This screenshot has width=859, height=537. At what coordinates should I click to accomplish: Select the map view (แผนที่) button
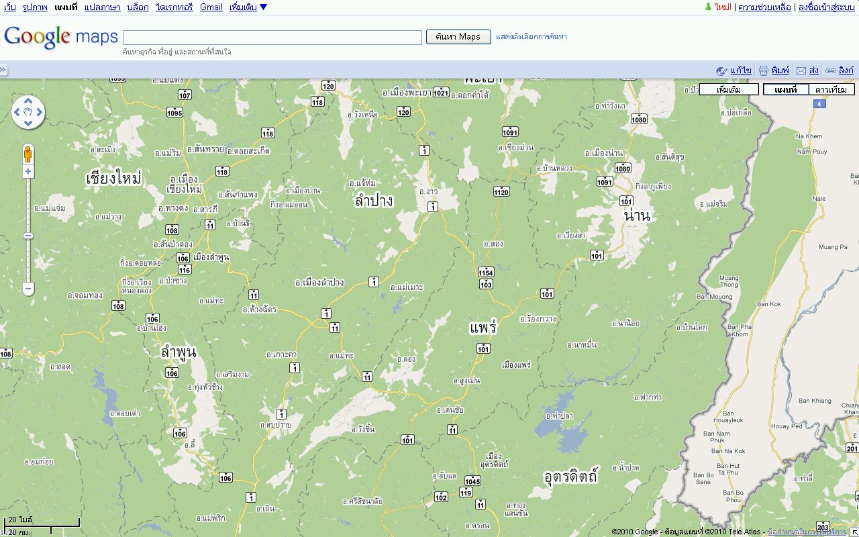(785, 89)
